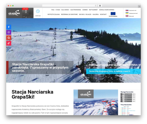Image resolution: width=147 pixels, height=124 pixels.
Task: Click the browser reload icon
Action: (96, 6)
